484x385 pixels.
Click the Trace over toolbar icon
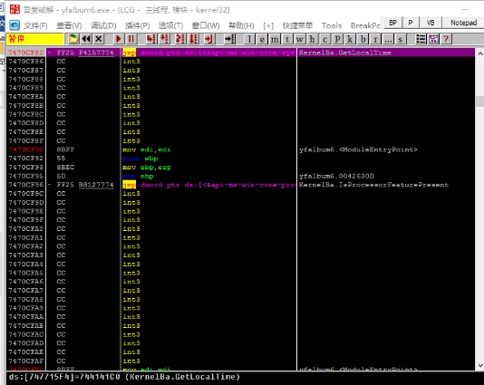tap(194, 39)
